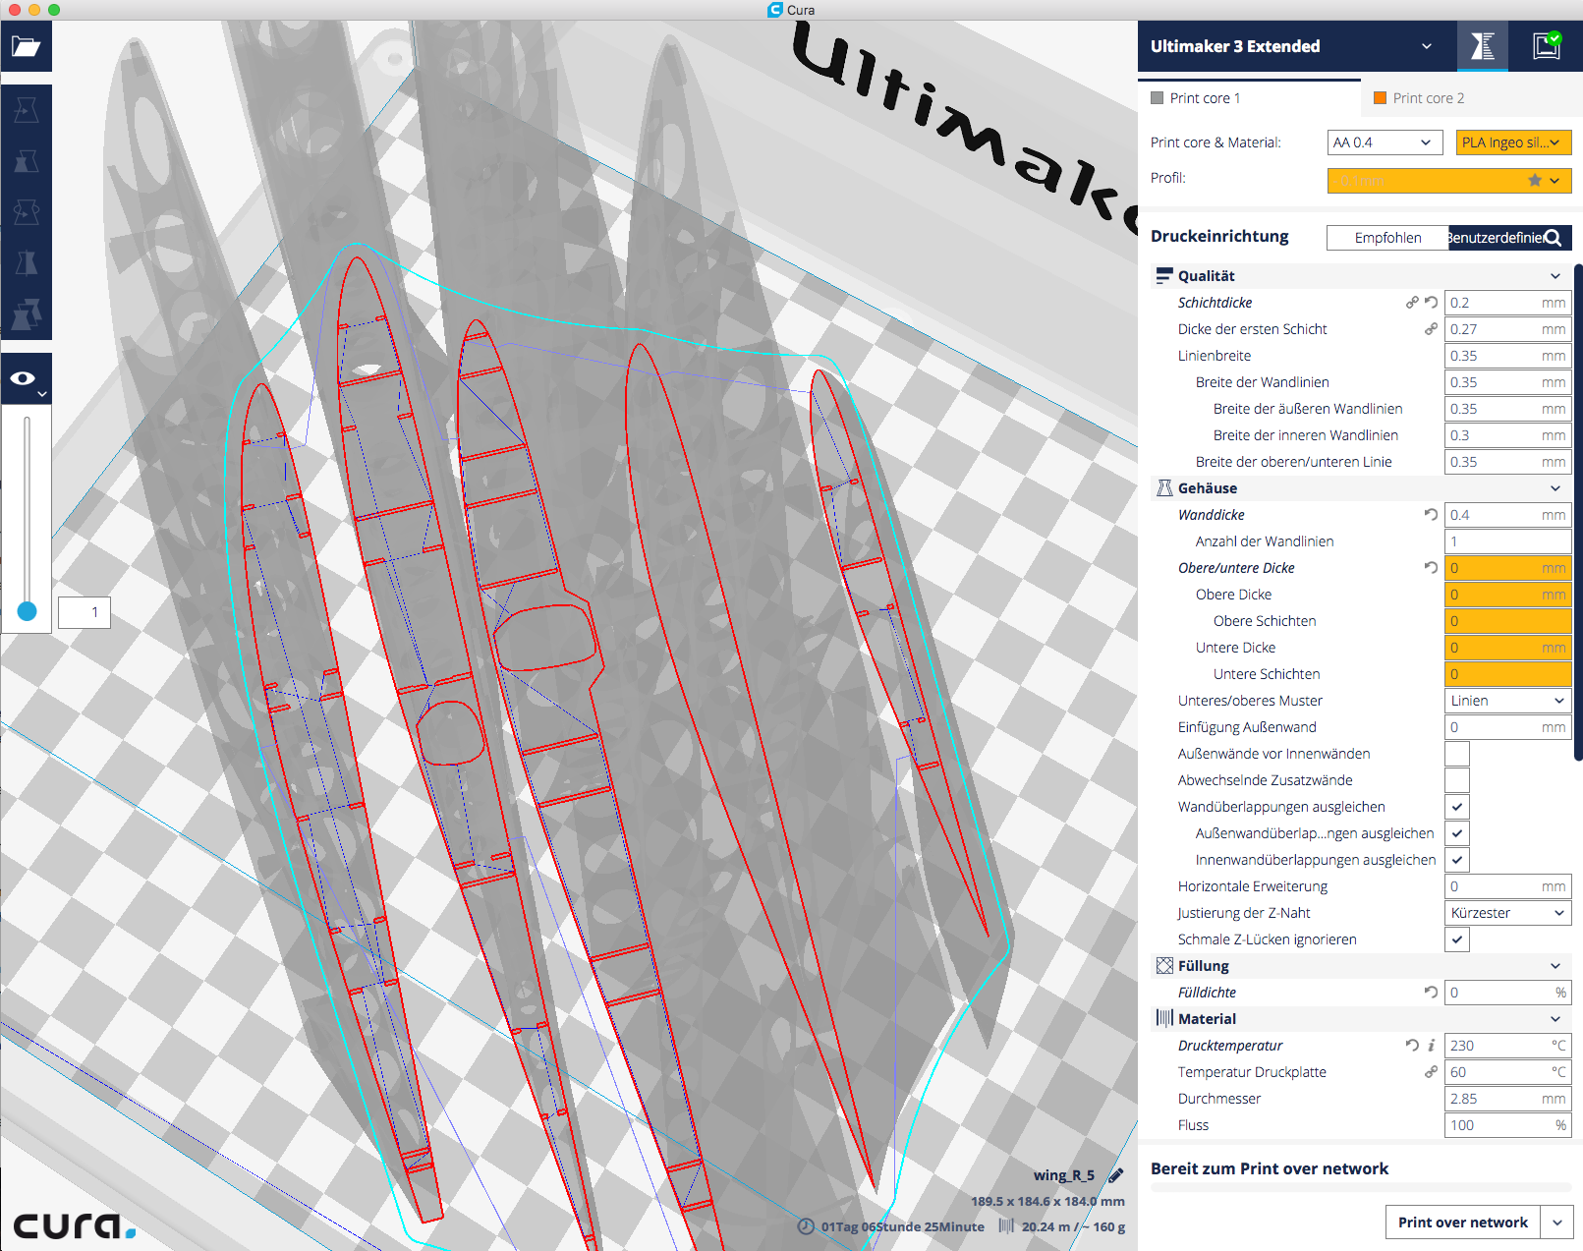Click pencil icon to rename wing_R_5
Image resolution: width=1583 pixels, height=1251 pixels.
tap(1116, 1175)
